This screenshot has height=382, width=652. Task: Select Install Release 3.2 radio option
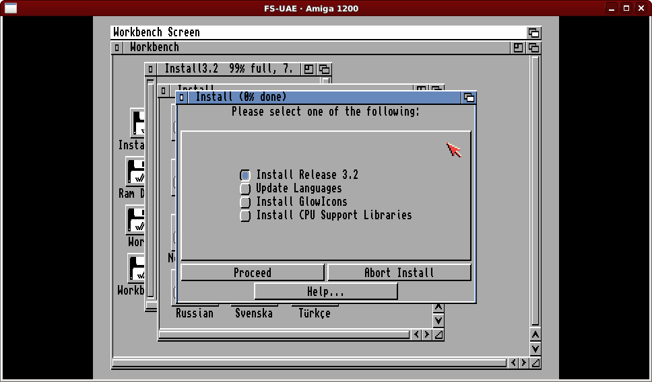point(245,176)
